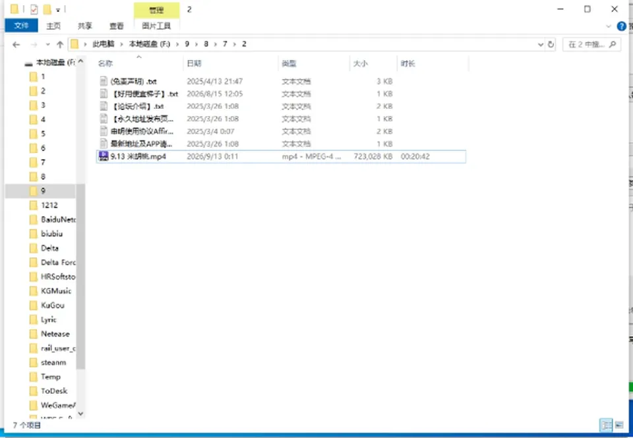Open the blue Help question mark icon
This screenshot has height=438, width=633.
(x=621, y=26)
